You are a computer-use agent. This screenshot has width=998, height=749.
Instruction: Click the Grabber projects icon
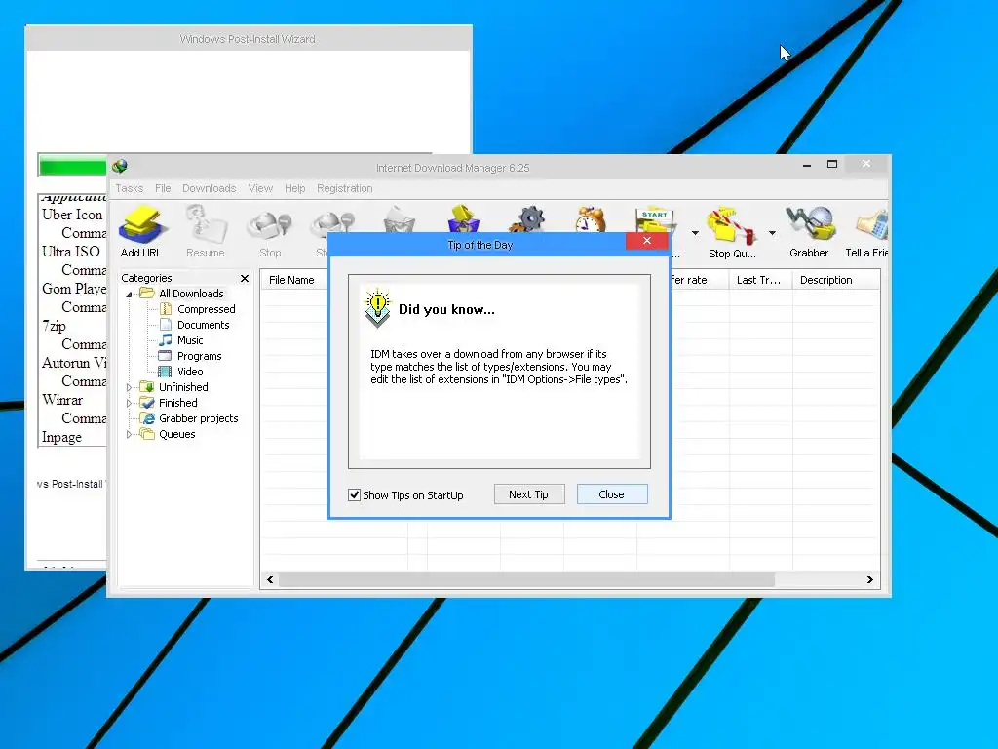pos(148,418)
